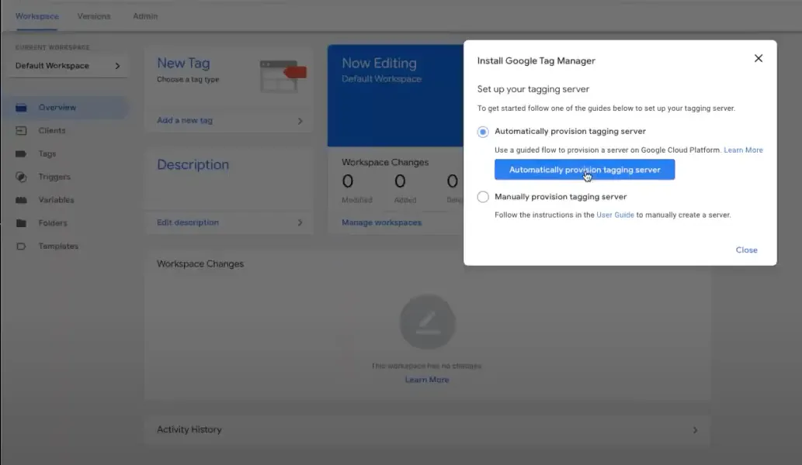Click the Modified count value
Viewport: 802px width, 465px height.
[348, 181]
